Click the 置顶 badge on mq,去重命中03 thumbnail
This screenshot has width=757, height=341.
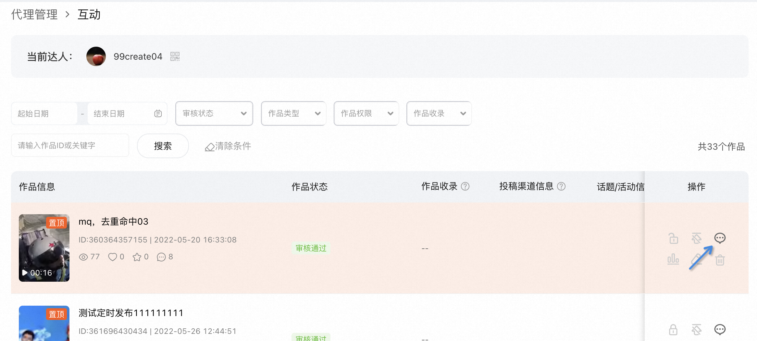tap(56, 223)
